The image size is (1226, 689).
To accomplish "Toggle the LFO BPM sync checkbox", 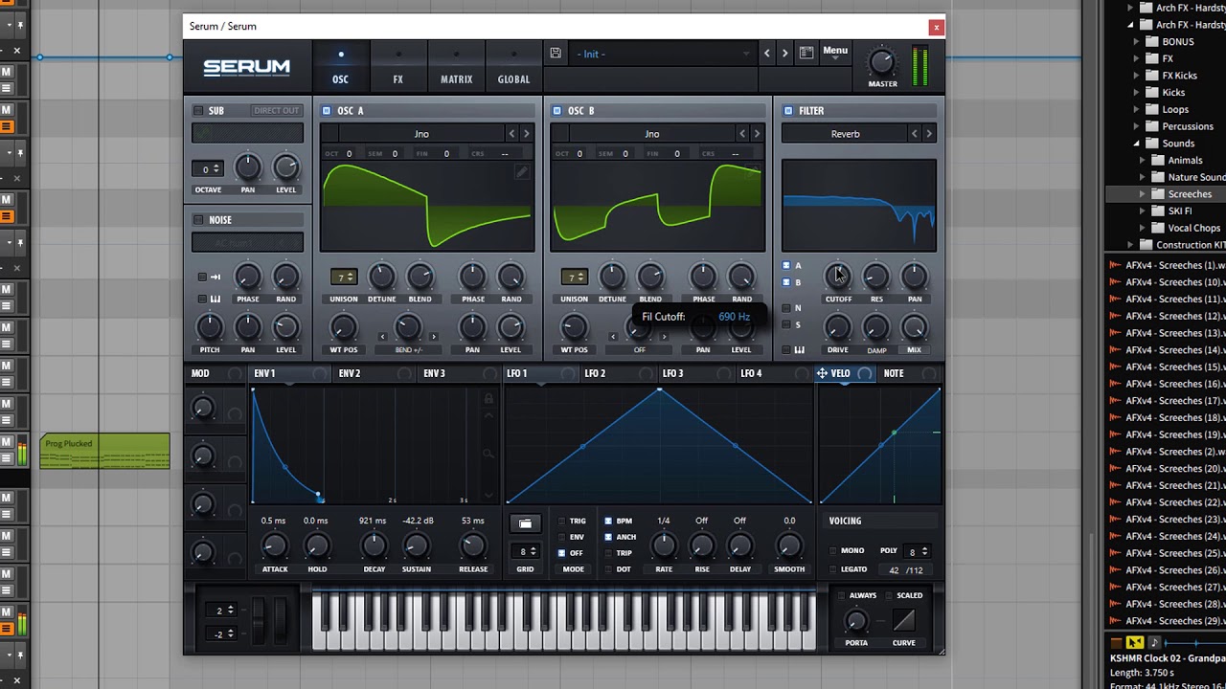I will (608, 522).
